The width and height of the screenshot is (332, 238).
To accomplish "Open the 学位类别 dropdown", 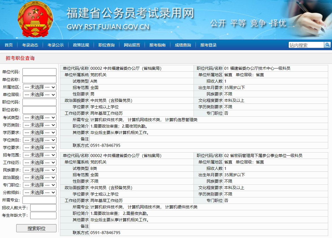I will (40, 140).
